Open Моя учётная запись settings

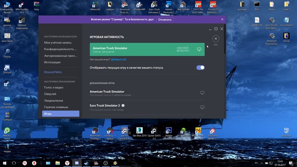pyautogui.click(x=58, y=43)
